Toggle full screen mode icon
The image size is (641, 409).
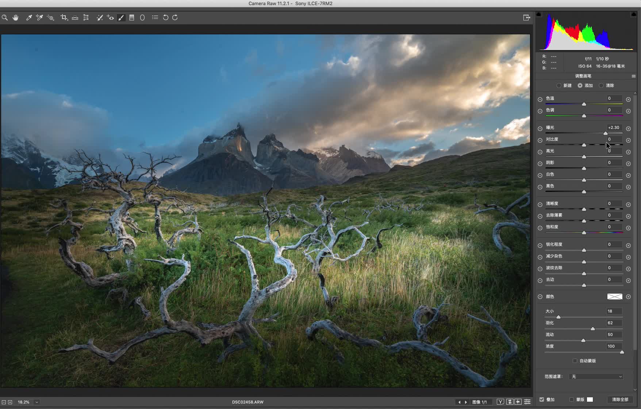pyautogui.click(x=526, y=18)
